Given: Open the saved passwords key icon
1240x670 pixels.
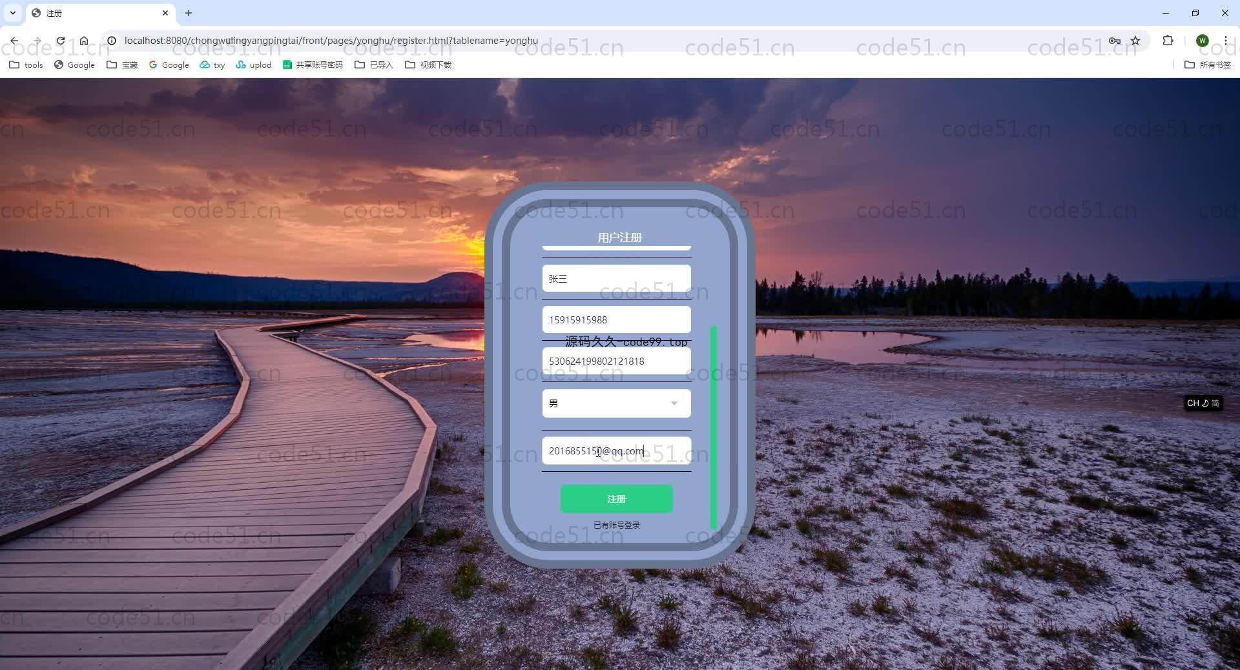Looking at the screenshot, I should tap(1115, 41).
